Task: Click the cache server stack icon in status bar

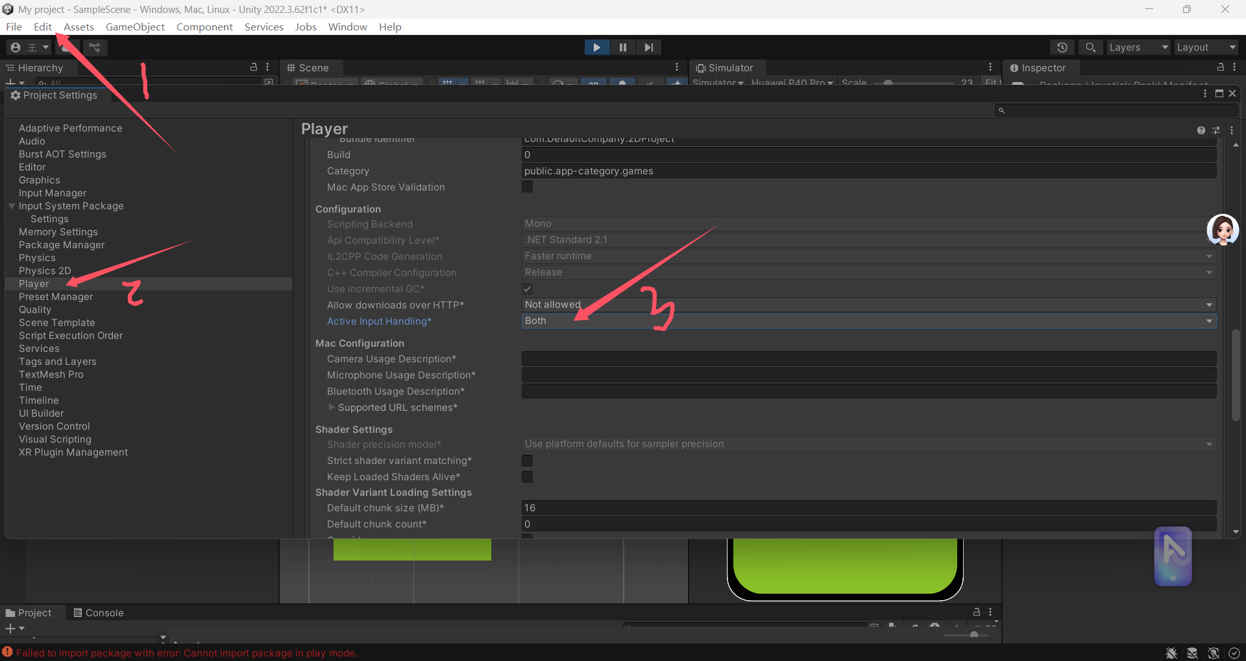Action: tap(1192, 653)
